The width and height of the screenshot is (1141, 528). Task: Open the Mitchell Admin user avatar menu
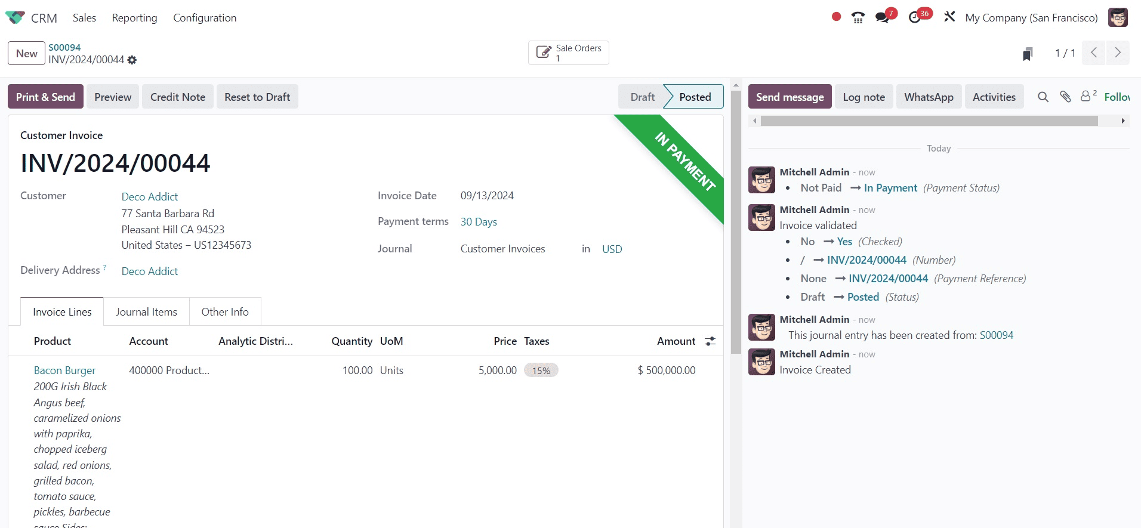[1118, 17]
